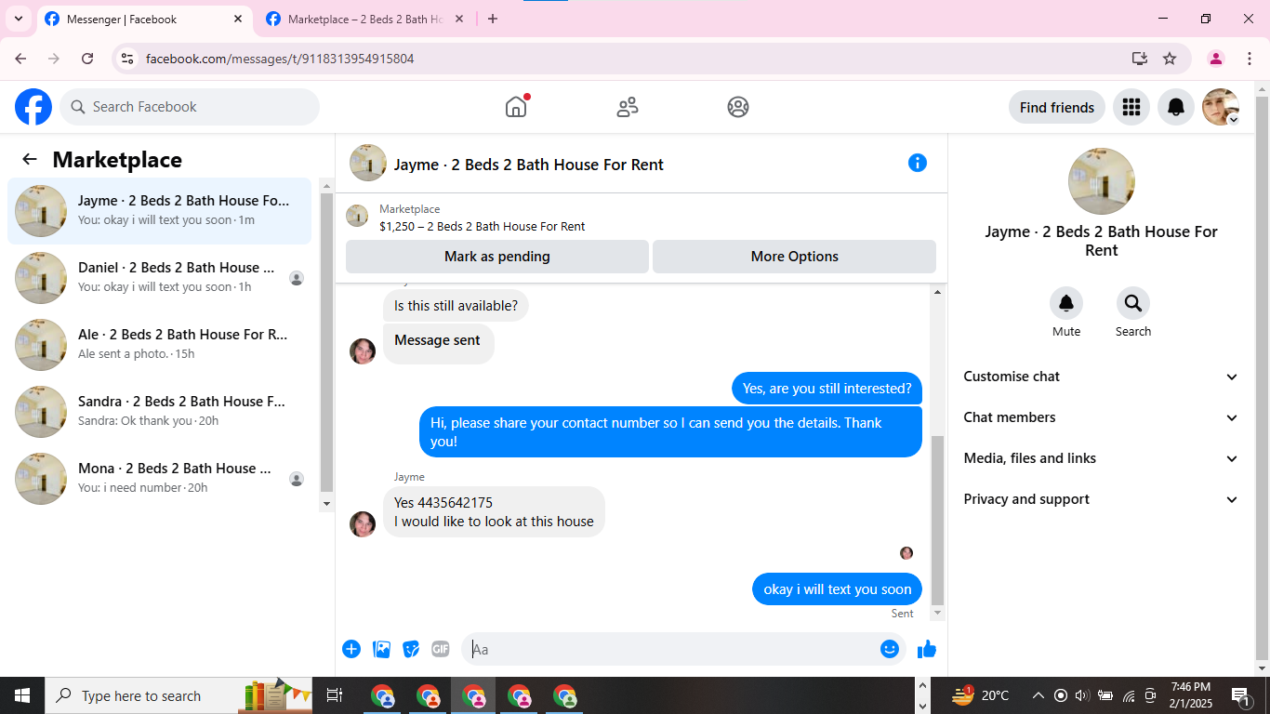The image size is (1270, 714).
Task: Mute this chat with bell icon
Action: coord(1066,303)
